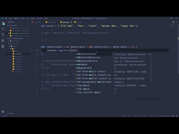Open the editor More Actions ellipsis

177,22
